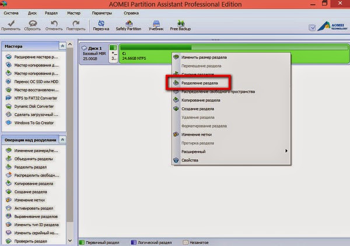
Task: Open the Мастер menu
Action: click(x=74, y=13)
